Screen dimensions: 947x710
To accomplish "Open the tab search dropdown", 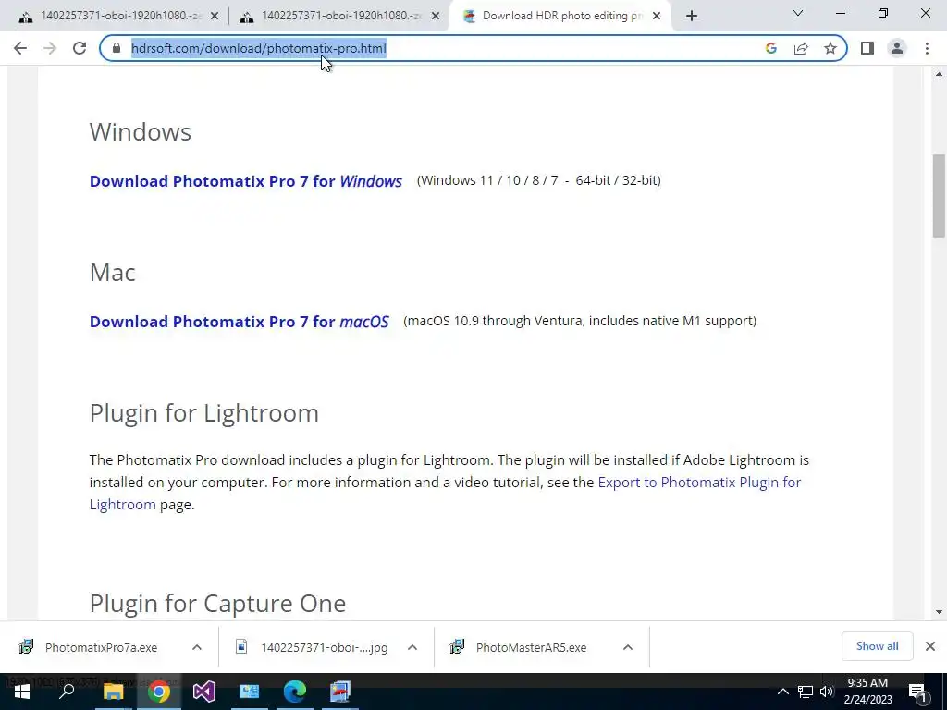I will coord(798,13).
